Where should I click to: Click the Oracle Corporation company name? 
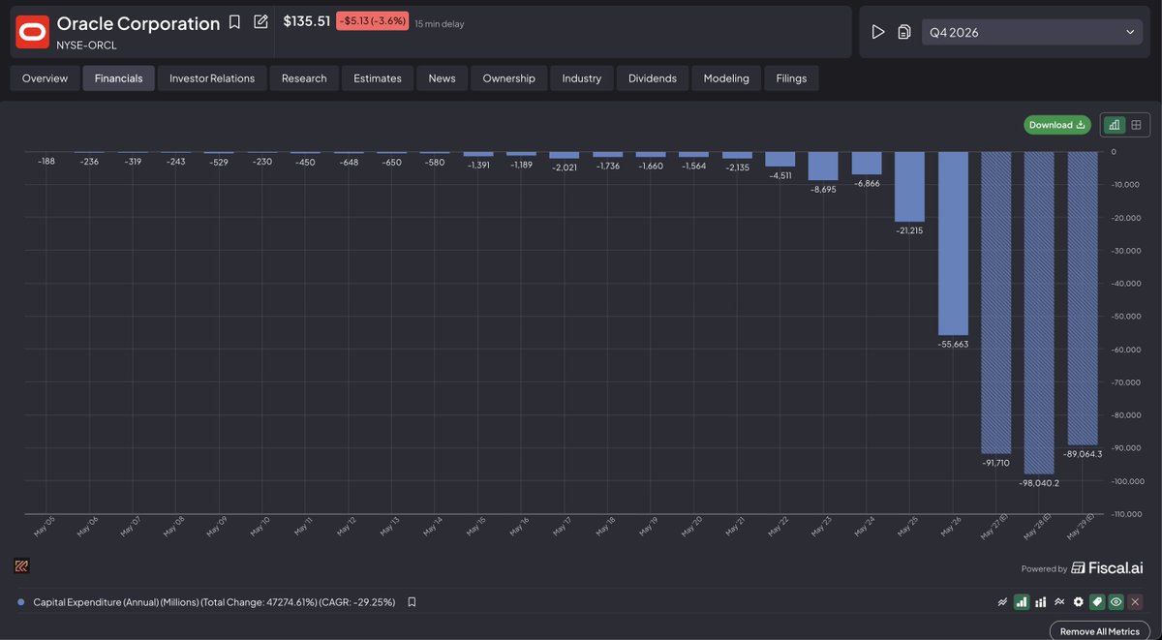point(138,23)
